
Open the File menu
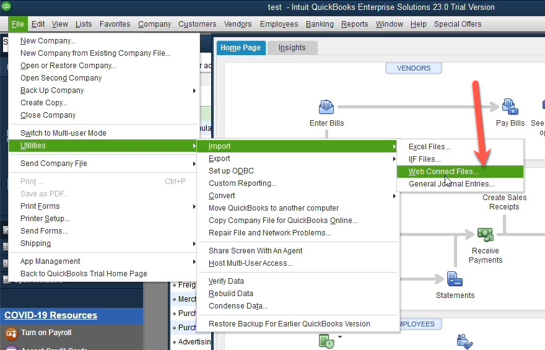coord(18,24)
